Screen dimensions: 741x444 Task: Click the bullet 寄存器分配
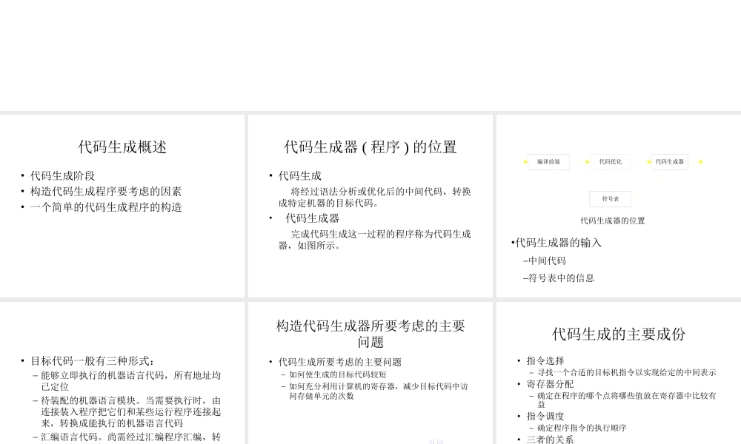[x=550, y=384]
